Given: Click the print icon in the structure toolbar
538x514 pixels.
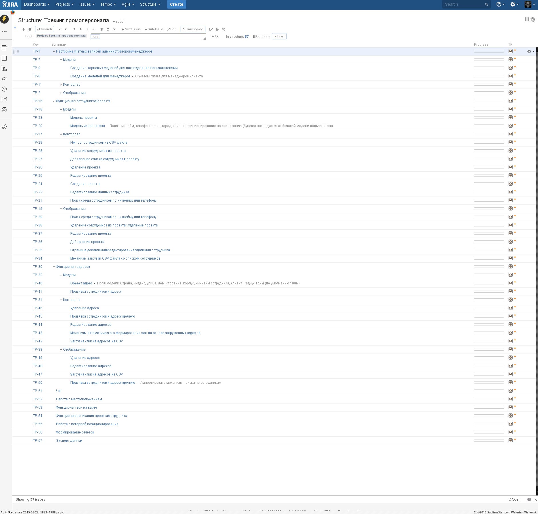Looking at the screenshot, I should [x=217, y=29].
